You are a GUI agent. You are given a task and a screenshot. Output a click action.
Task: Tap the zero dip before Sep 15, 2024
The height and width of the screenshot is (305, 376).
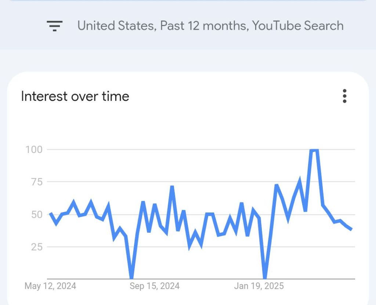131,277
